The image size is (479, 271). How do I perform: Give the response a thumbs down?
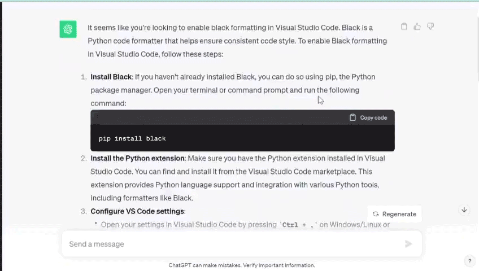coord(430,27)
